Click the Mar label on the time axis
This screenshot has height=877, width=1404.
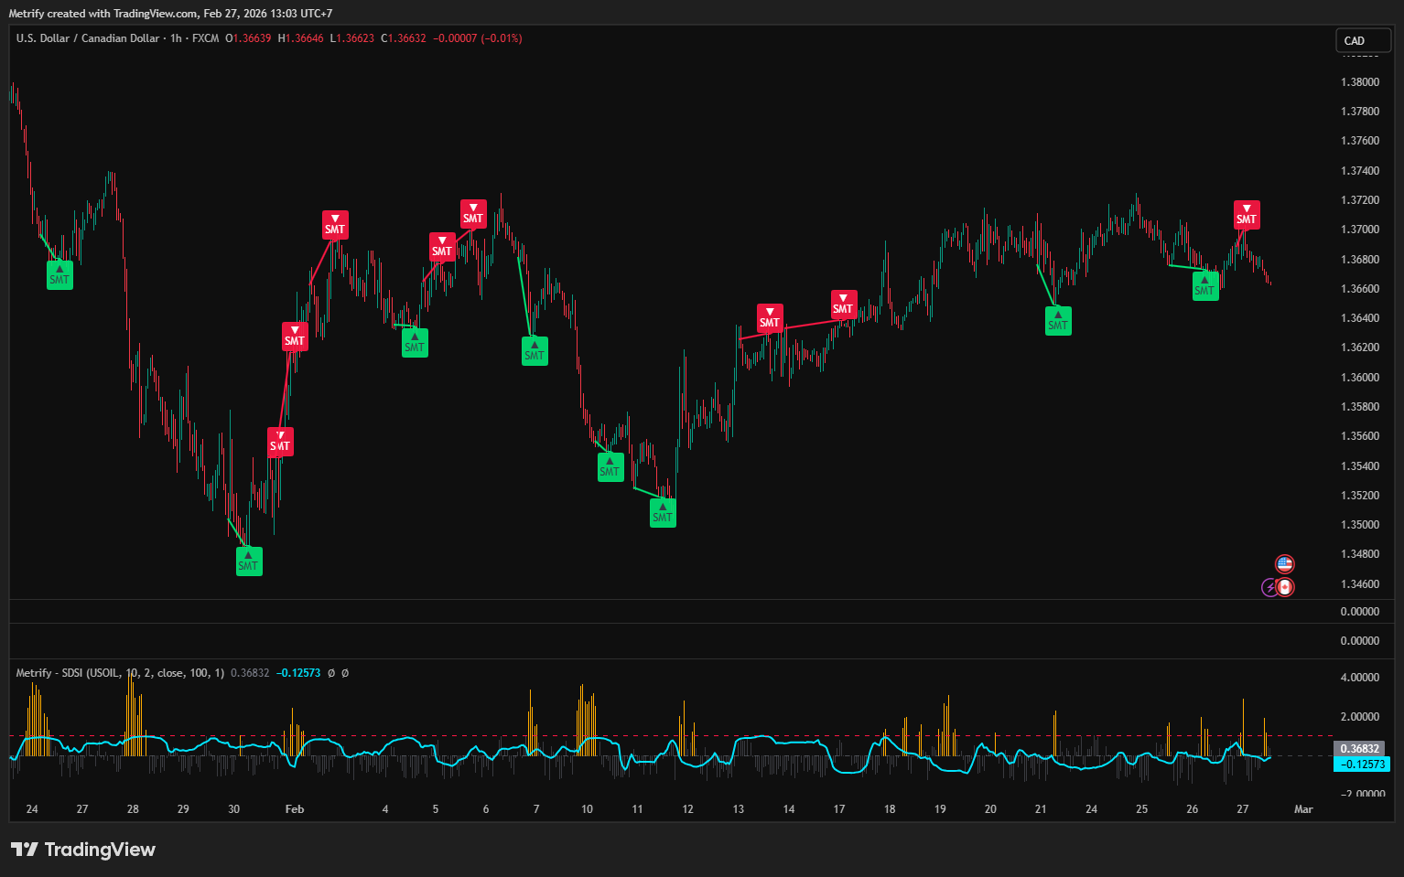[x=1303, y=809]
